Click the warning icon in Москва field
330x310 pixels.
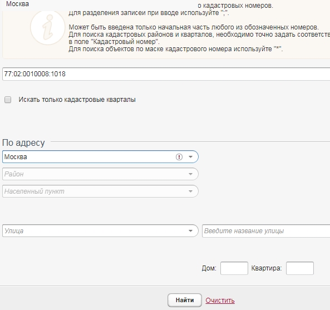[x=179, y=157]
